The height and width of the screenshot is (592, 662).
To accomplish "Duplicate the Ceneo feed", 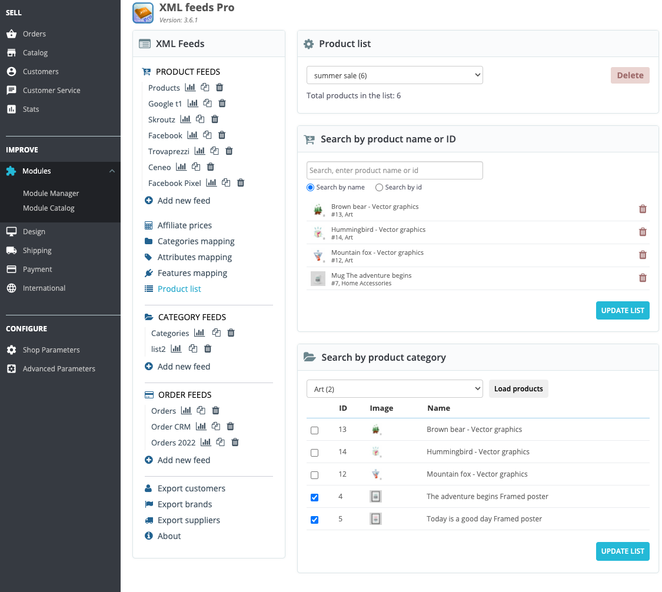I will pos(196,167).
